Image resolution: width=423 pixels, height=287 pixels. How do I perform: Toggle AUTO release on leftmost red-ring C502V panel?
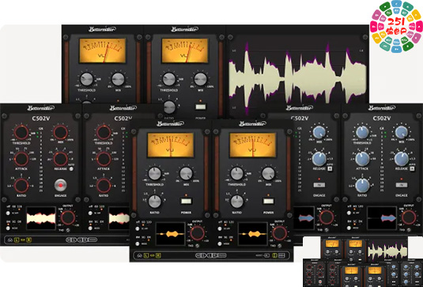pos(71,169)
